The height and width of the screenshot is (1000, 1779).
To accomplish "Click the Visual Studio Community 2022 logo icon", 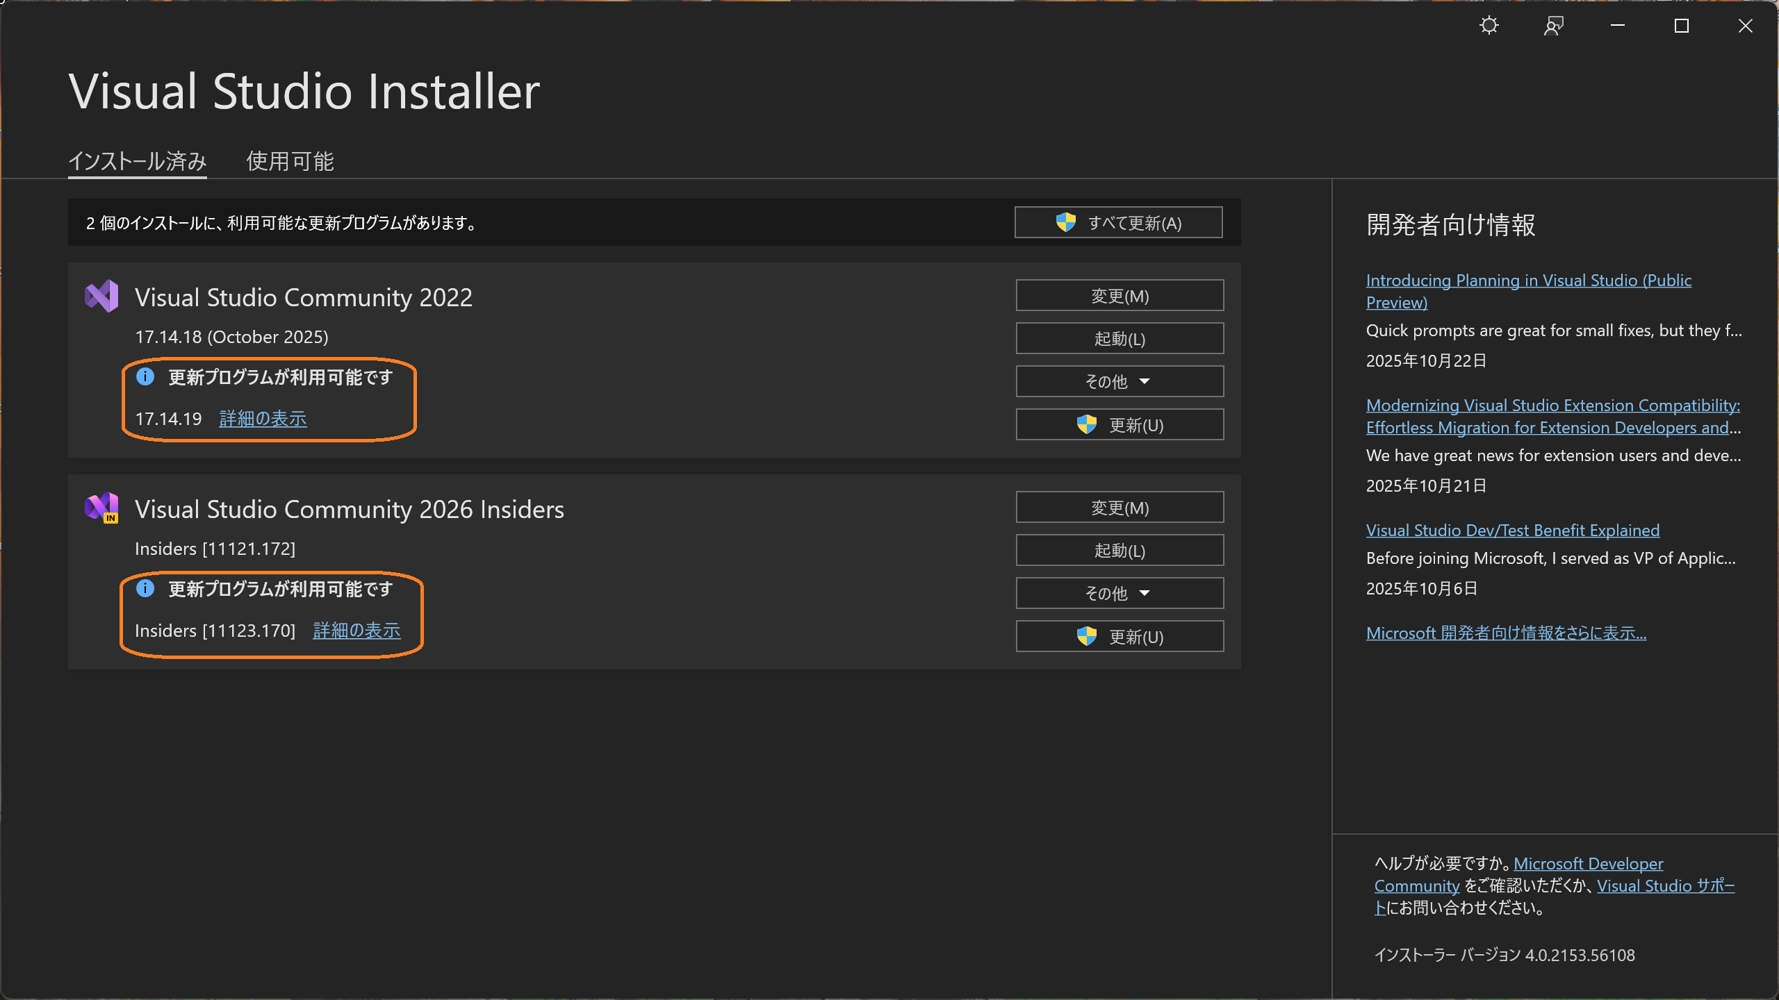I will (x=101, y=297).
